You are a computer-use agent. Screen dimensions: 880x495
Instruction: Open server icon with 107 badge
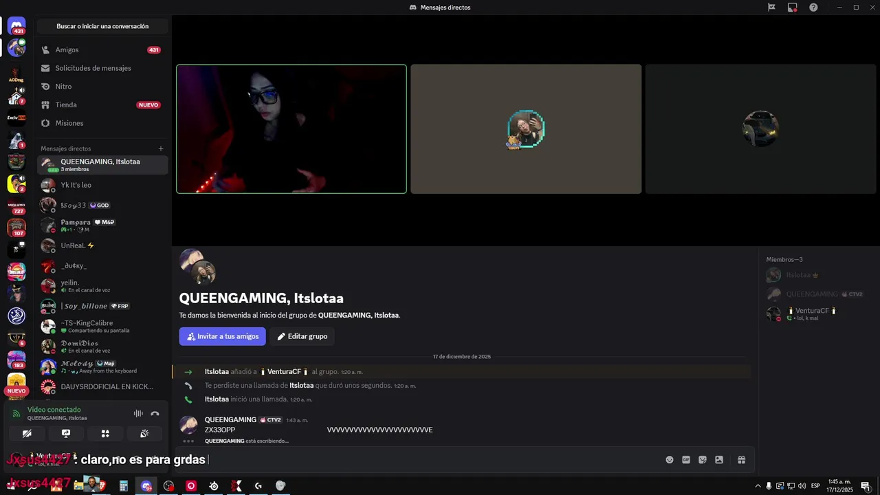point(16,228)
